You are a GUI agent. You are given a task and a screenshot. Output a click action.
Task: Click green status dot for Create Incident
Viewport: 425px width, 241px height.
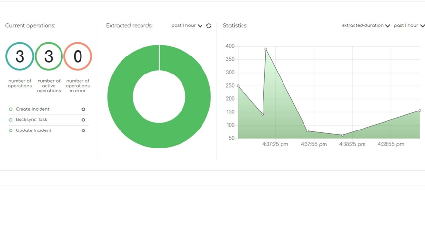[x=11, y=109]
